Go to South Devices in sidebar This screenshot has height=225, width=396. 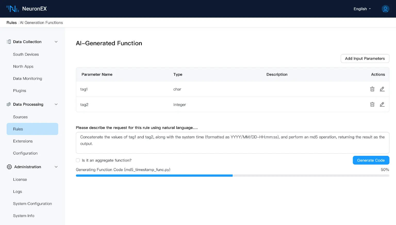26,55
